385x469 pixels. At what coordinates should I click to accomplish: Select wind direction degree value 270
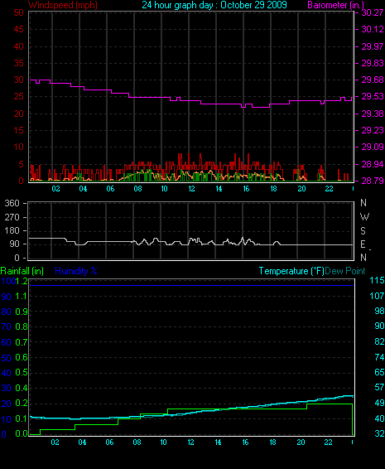12,217
